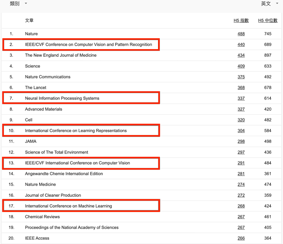The height and width of the screenshot is (244, 283).
Task: Click h5-index 320 for Cell
Action: (x=241, y=120)
